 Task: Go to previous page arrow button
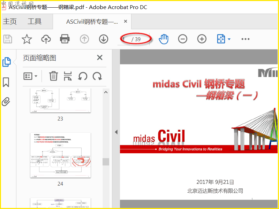point(84,39)
